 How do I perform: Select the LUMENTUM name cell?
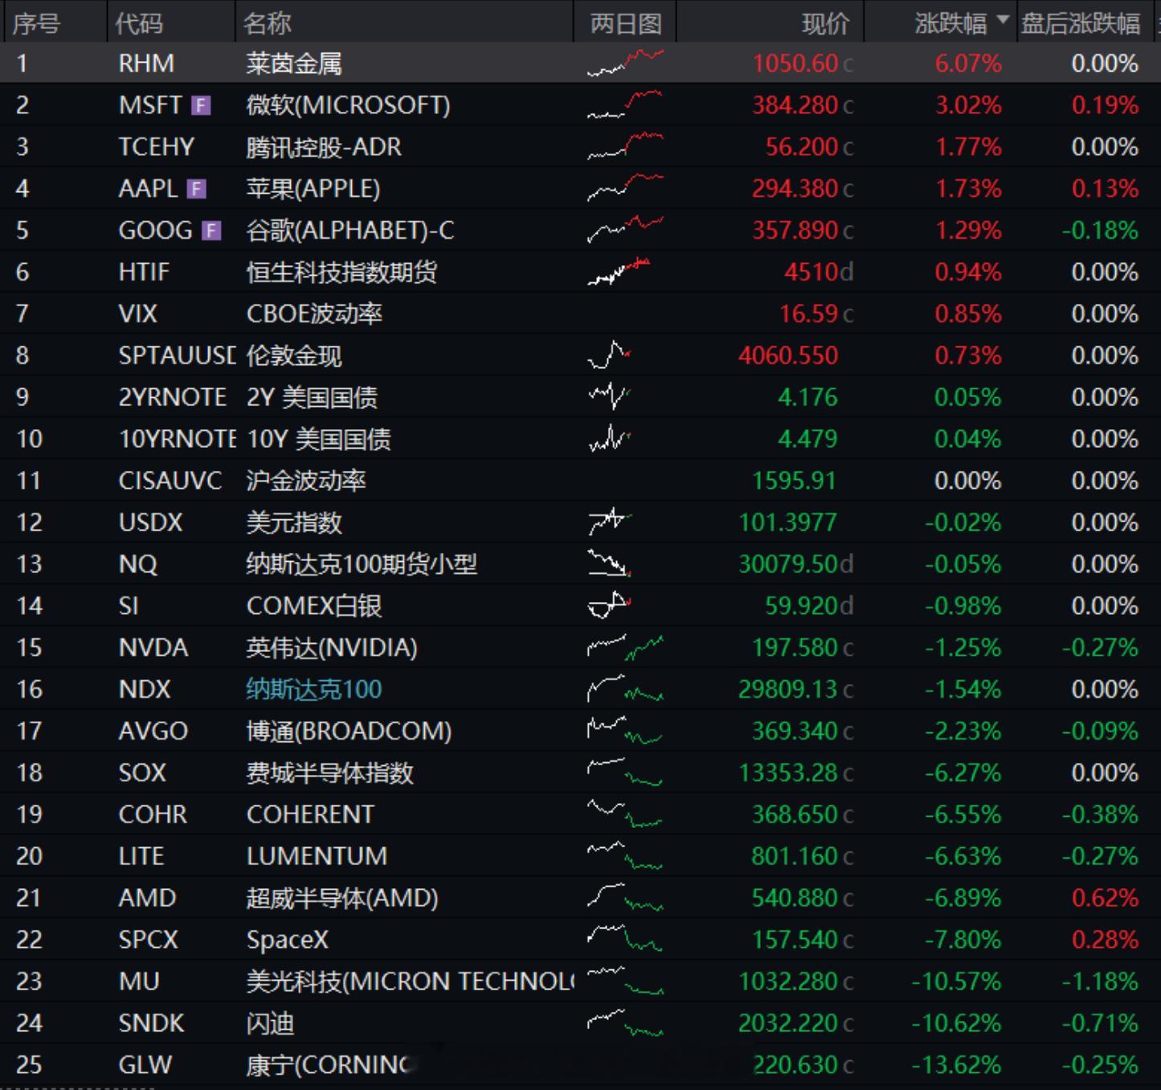(317, 857)
